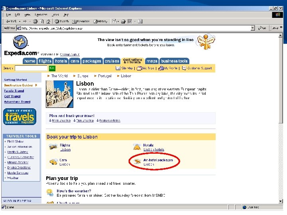The width and height of the screenshot is (287, 215).
Task: Open the File menu
Action: point(8,15)
